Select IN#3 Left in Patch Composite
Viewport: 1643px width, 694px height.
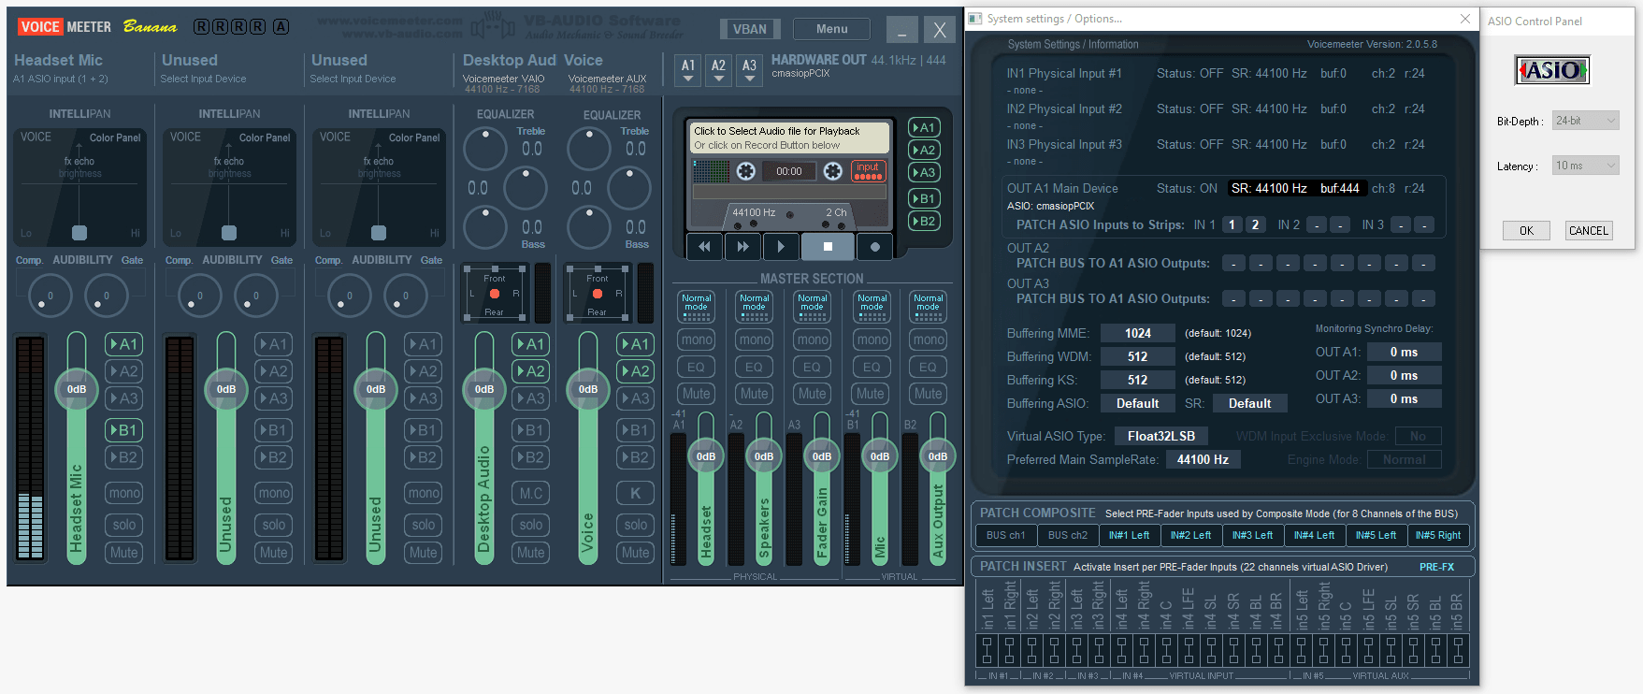pos(1252,535)
